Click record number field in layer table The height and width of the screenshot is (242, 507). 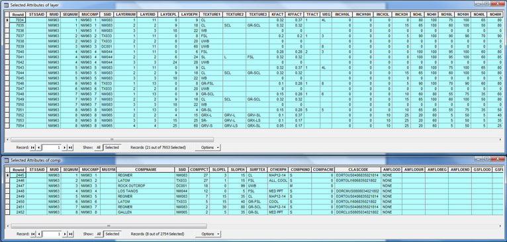point(52,147)
